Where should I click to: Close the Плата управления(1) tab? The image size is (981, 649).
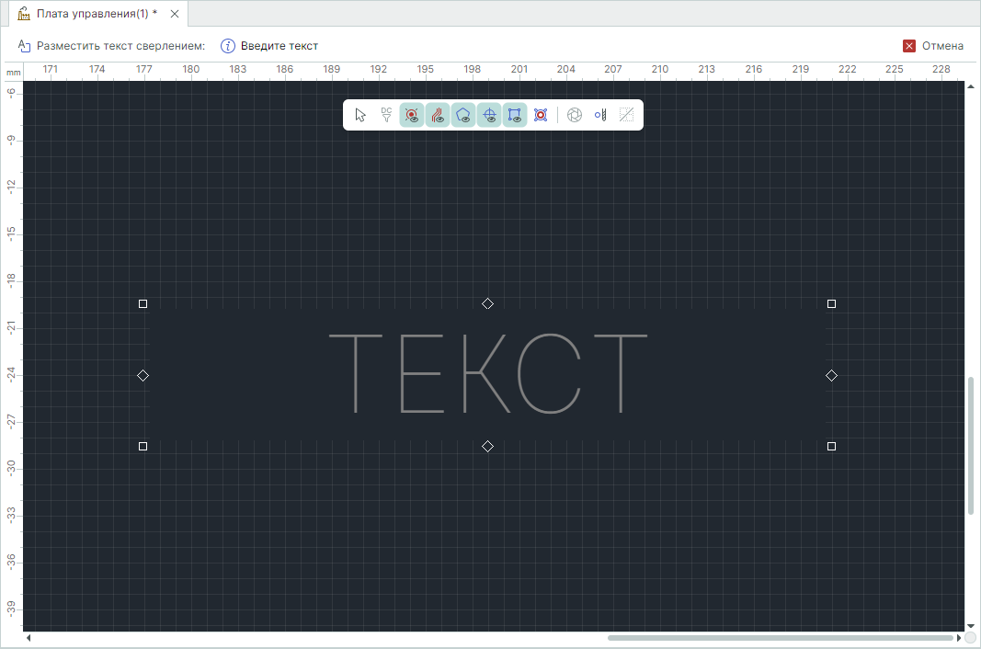[175, 14]
